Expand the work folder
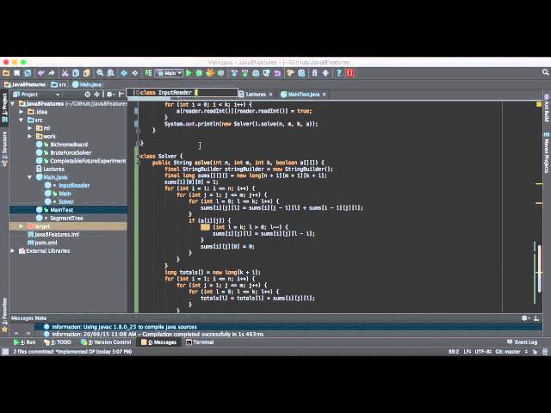Image resolution: width=551 pixels, height=413 pixels. pos(30,136)
